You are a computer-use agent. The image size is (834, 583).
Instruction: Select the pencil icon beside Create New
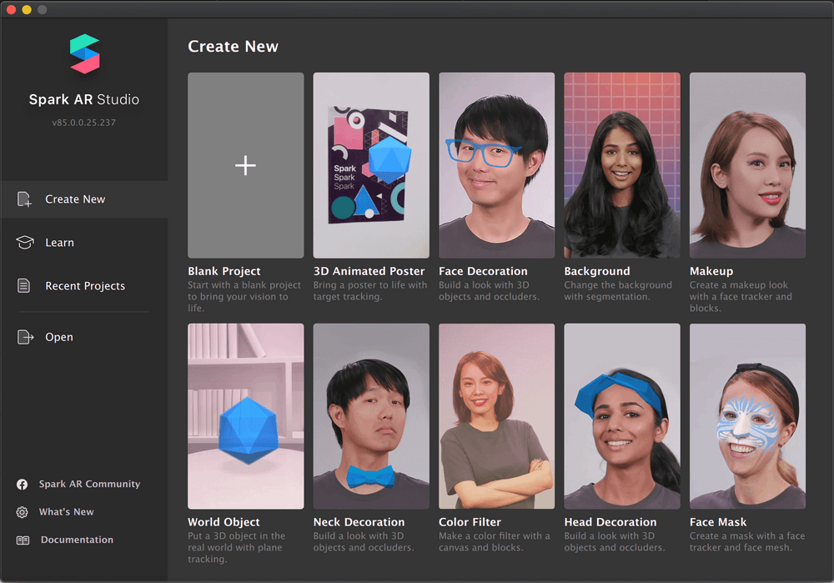tap(24, 199)
